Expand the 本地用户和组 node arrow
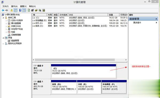This screenshot has width=160, height=98. 6,29
